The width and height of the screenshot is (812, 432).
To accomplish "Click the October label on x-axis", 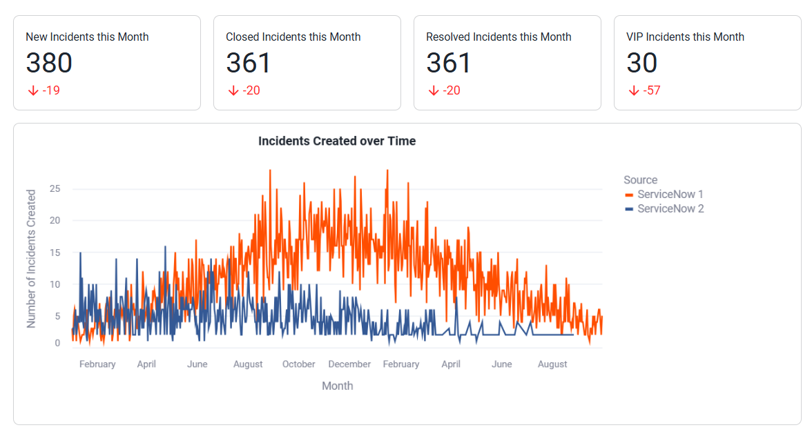I will [x=298, y=364].
